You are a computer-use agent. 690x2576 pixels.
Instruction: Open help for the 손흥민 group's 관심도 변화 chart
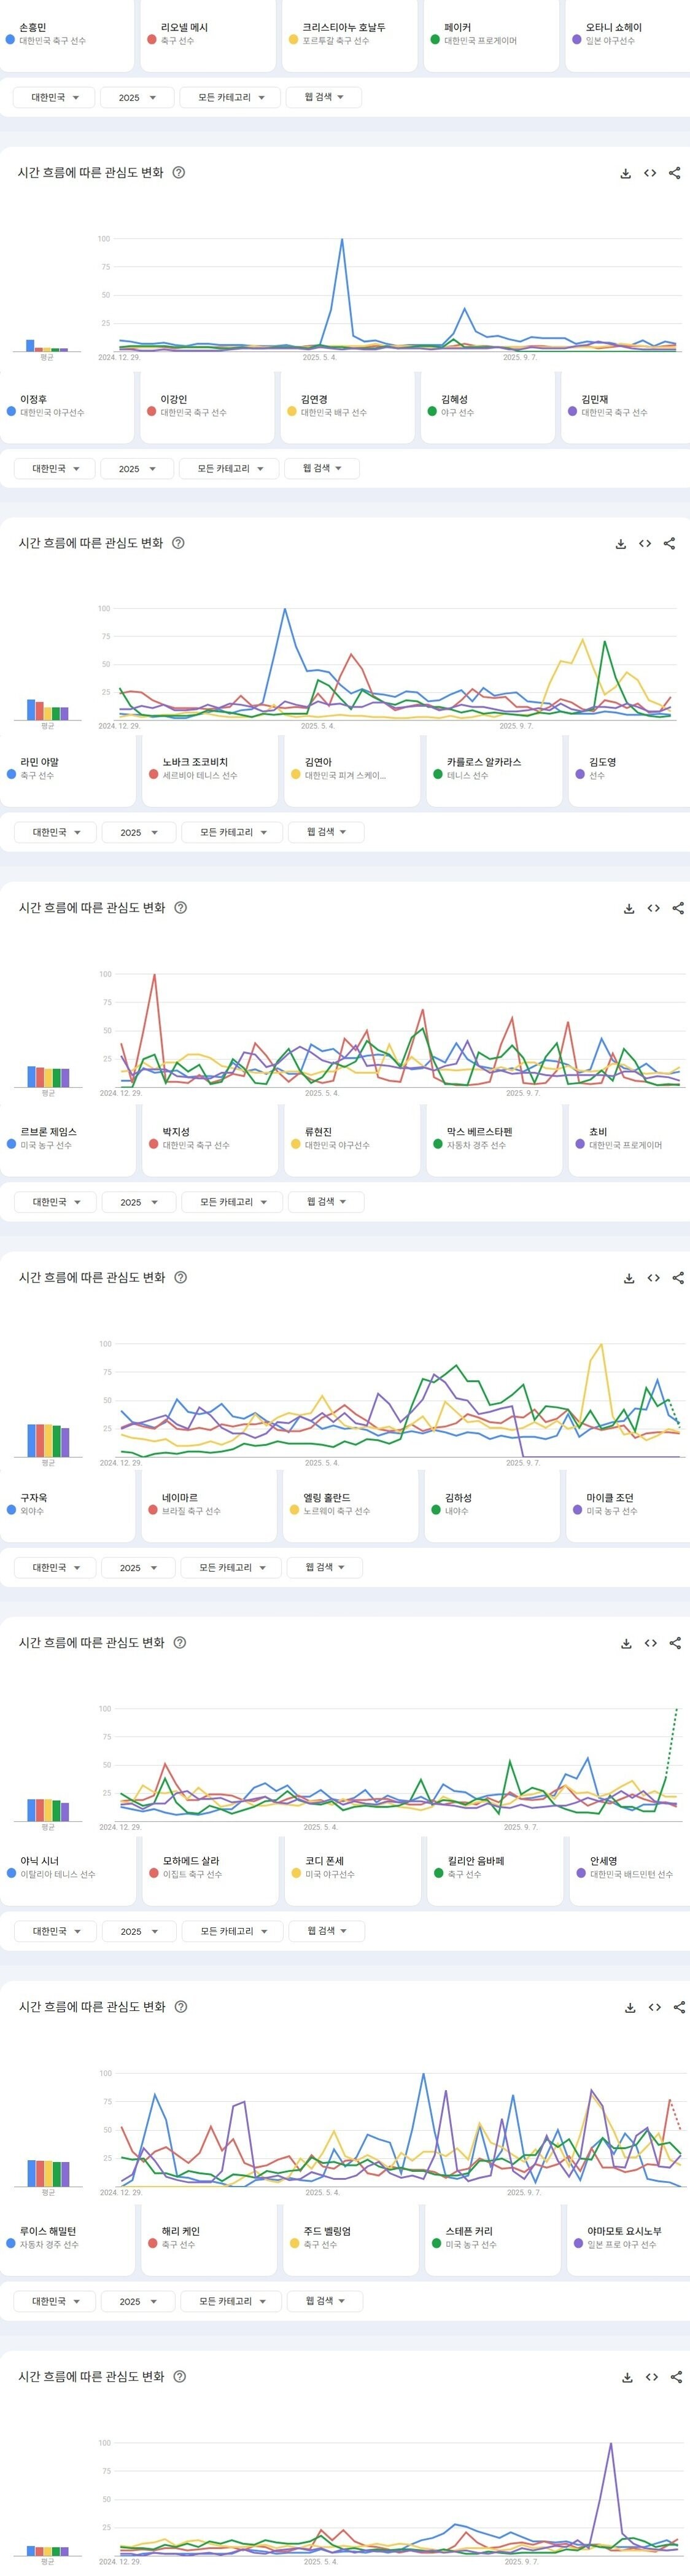pyautogui.click(x=179, y=172)
